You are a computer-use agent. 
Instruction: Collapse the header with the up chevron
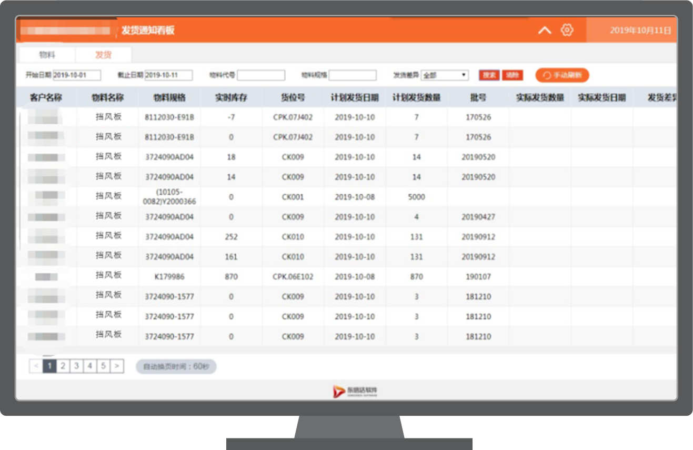click(x=545, y=31)
